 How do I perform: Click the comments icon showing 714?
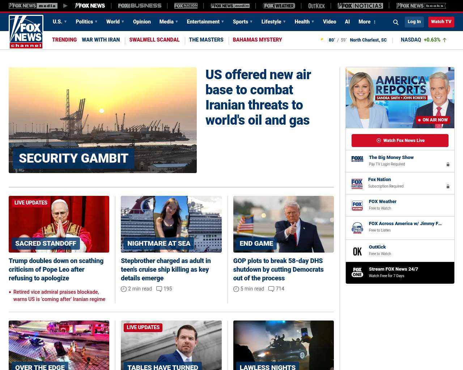271,289
